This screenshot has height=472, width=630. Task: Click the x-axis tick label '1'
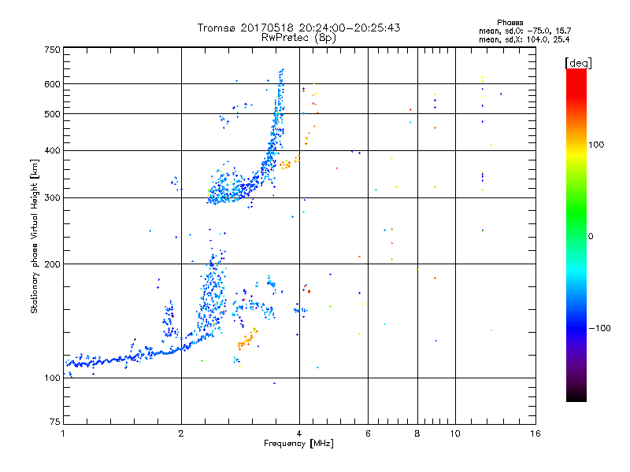coord(63,433)
